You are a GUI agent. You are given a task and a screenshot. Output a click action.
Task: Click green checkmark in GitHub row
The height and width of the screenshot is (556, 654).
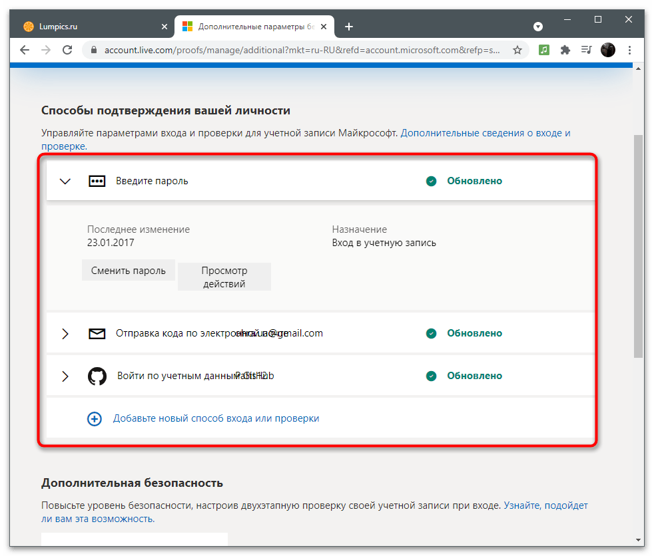[x=431, y=376]
